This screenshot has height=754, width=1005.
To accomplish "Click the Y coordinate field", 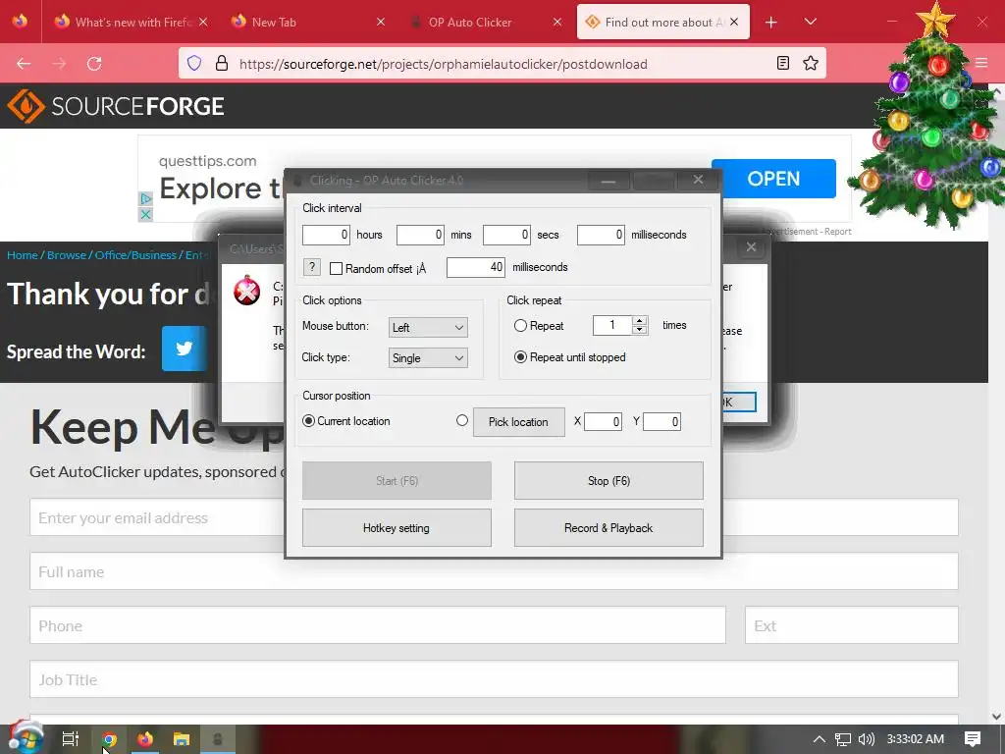I will click(x=662, y=421).
